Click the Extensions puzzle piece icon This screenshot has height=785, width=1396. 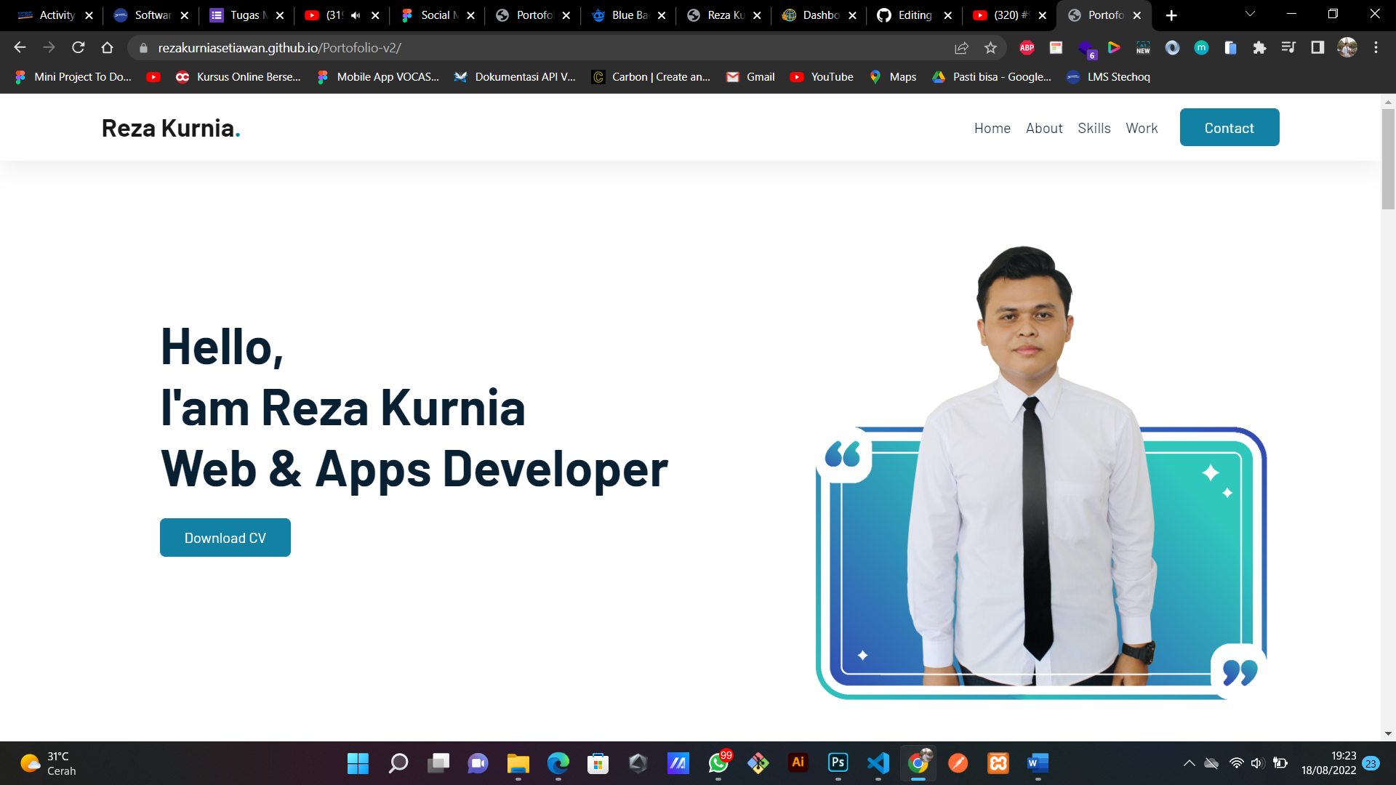[x=1260, y=47]
